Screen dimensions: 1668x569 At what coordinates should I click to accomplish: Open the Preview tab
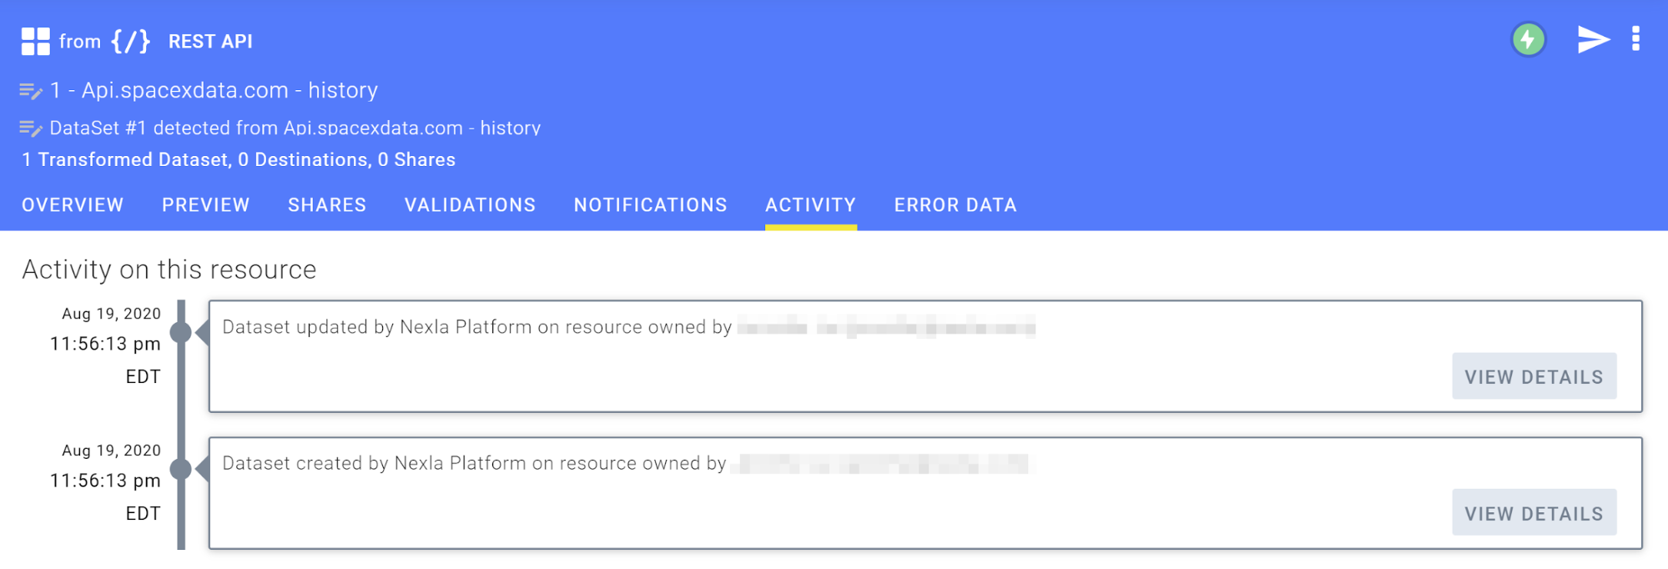[205, 205]
